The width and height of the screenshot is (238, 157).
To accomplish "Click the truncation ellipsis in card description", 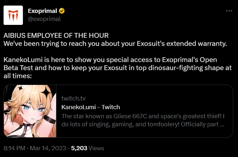I will (222, 125).
